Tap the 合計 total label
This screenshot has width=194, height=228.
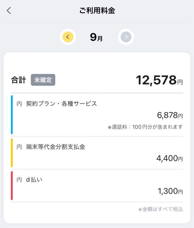(x=18, y=80)
